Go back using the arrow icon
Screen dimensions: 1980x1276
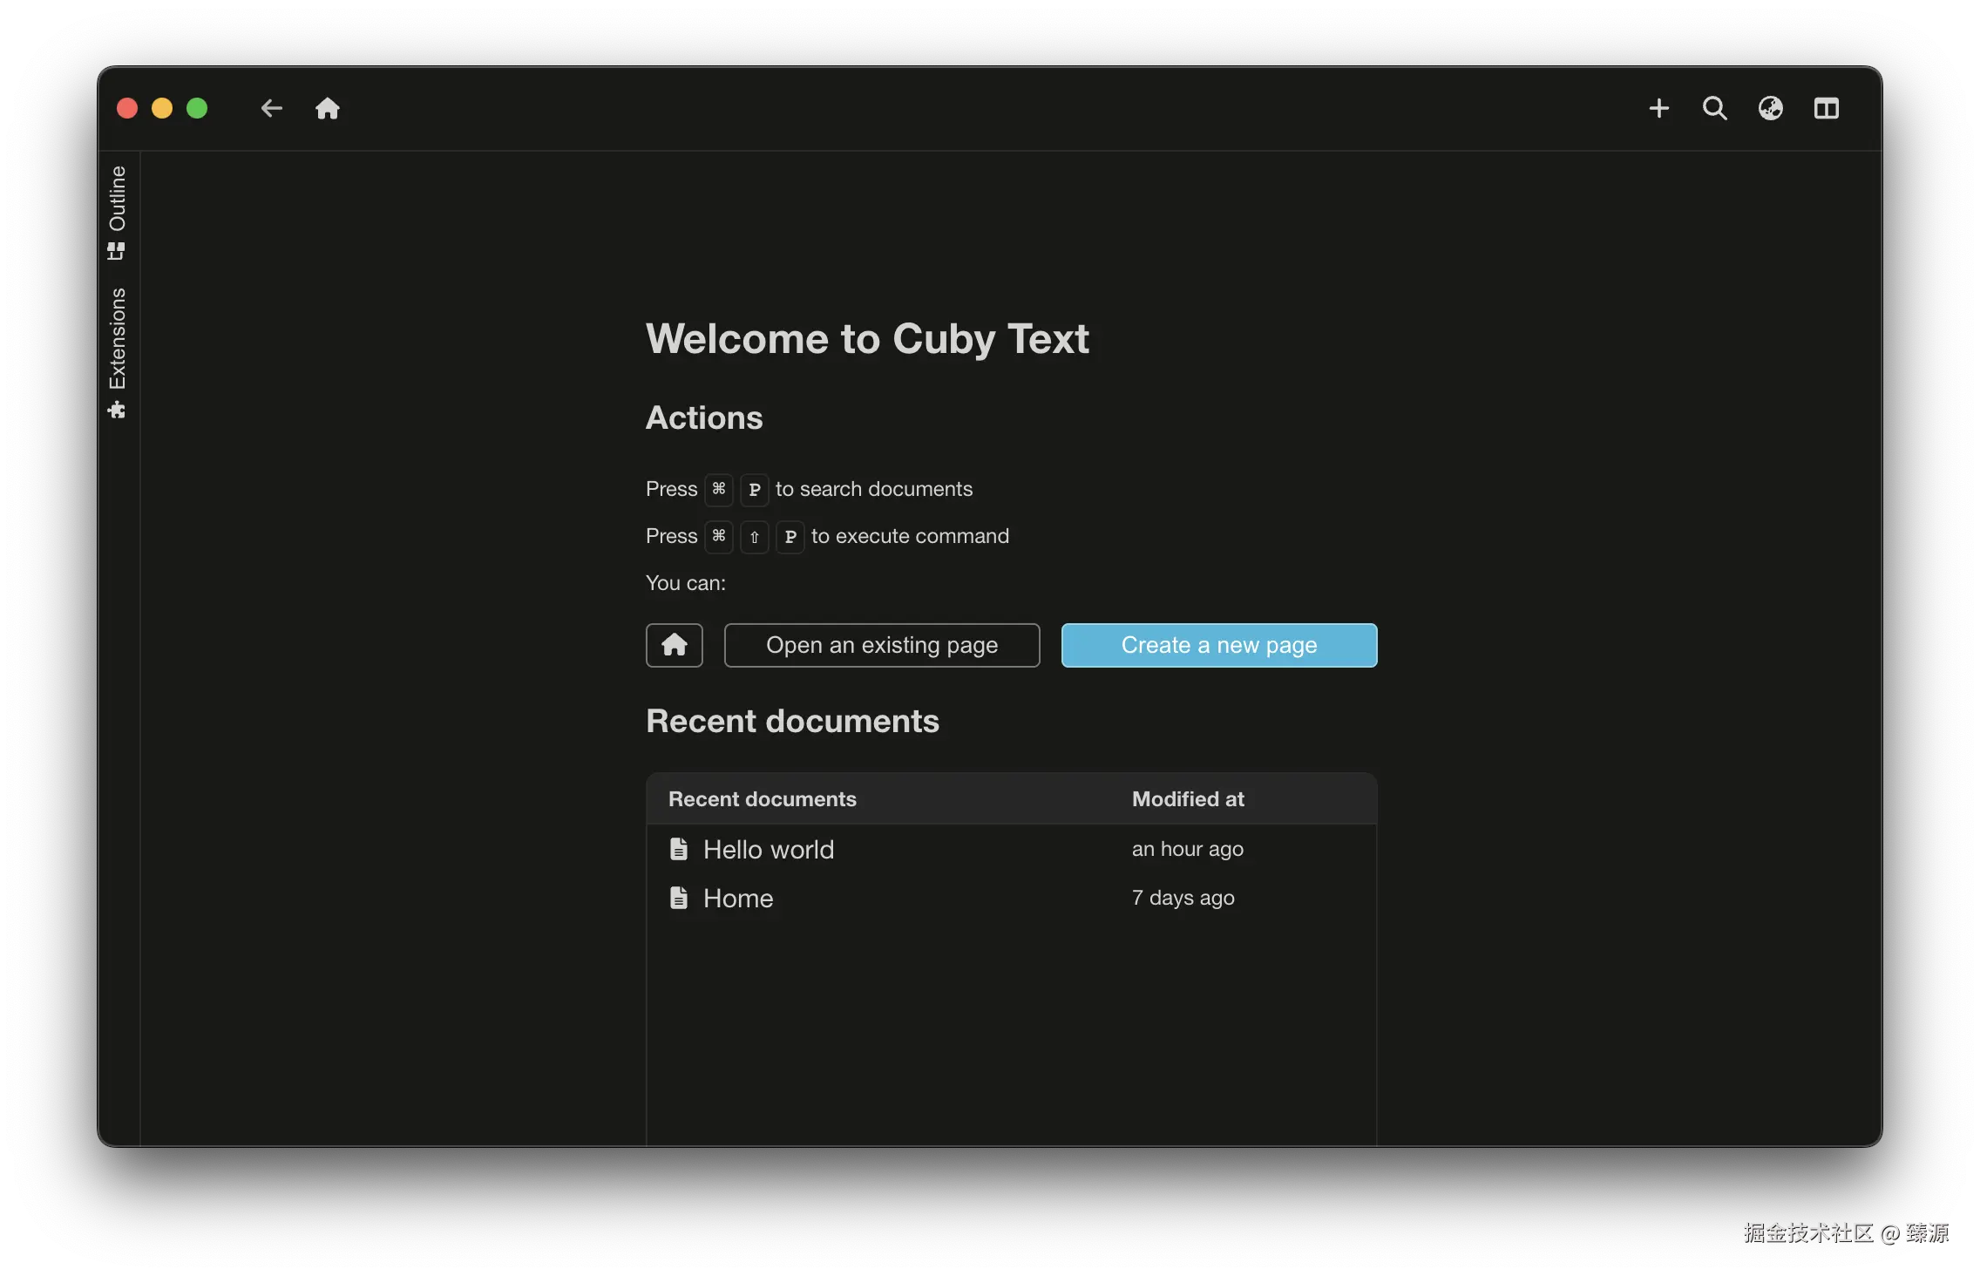click(x=272, y=108)
